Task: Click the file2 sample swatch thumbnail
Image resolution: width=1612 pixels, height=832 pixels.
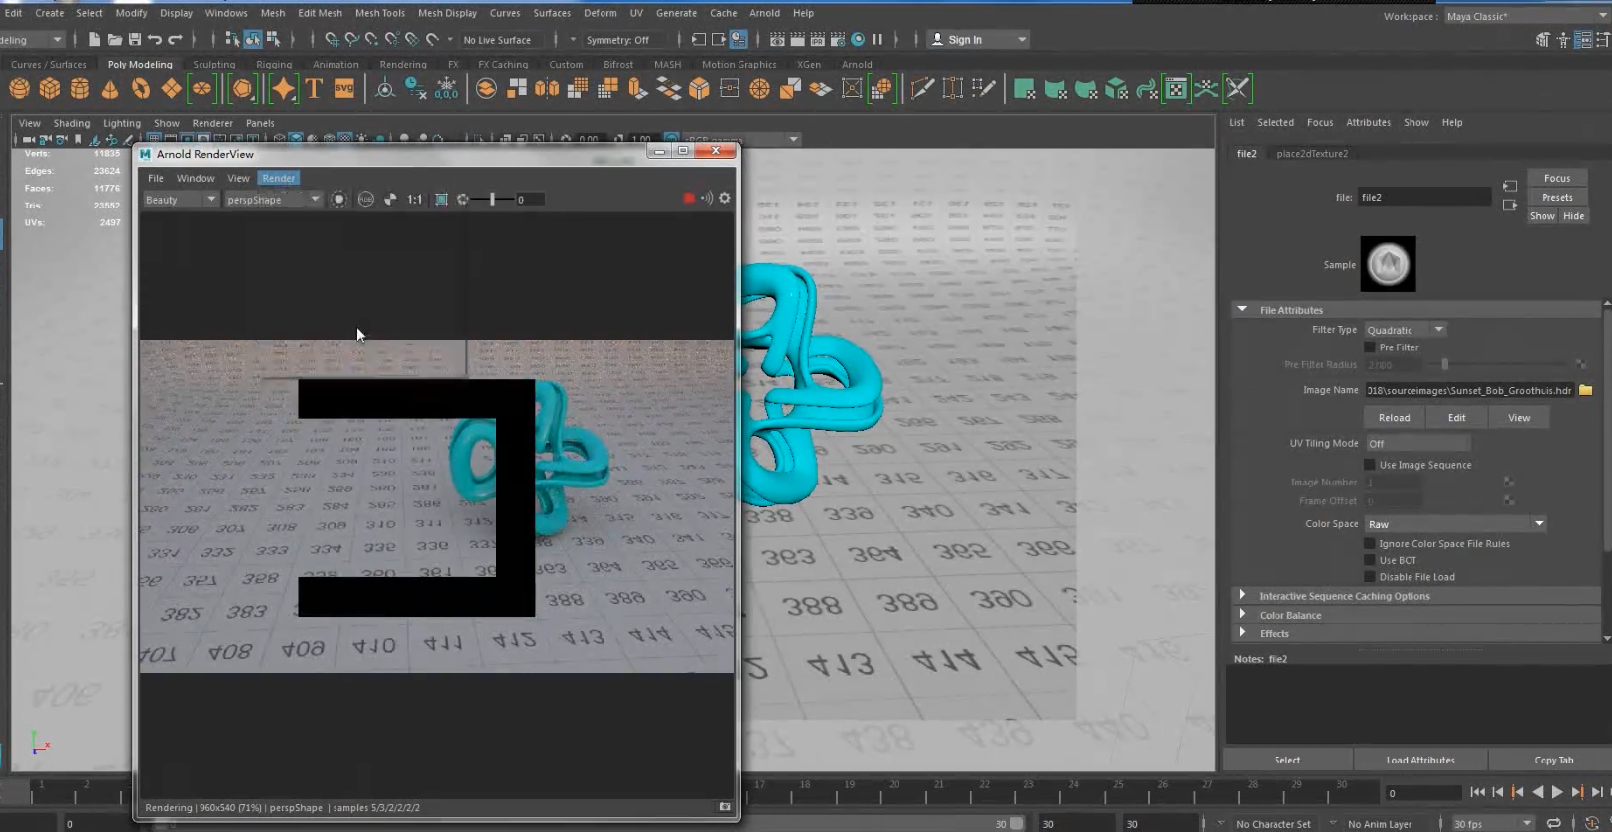Action: (x=1388, y=264)
